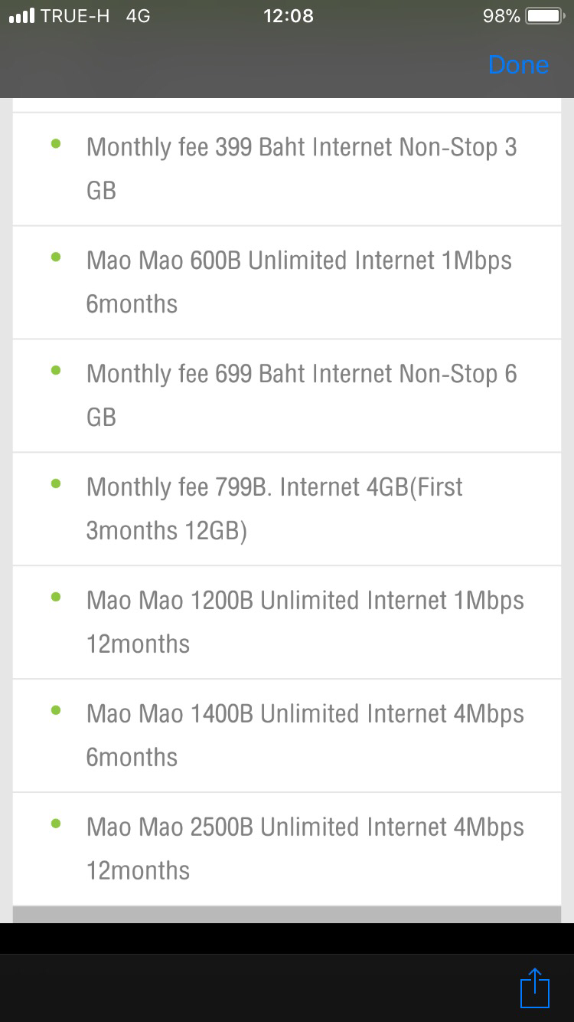This screenshot has width=574, height=1022.
Task: Pick Mao Mao 2500B 4Mbps 12months plan
Action: pos(305,849)
